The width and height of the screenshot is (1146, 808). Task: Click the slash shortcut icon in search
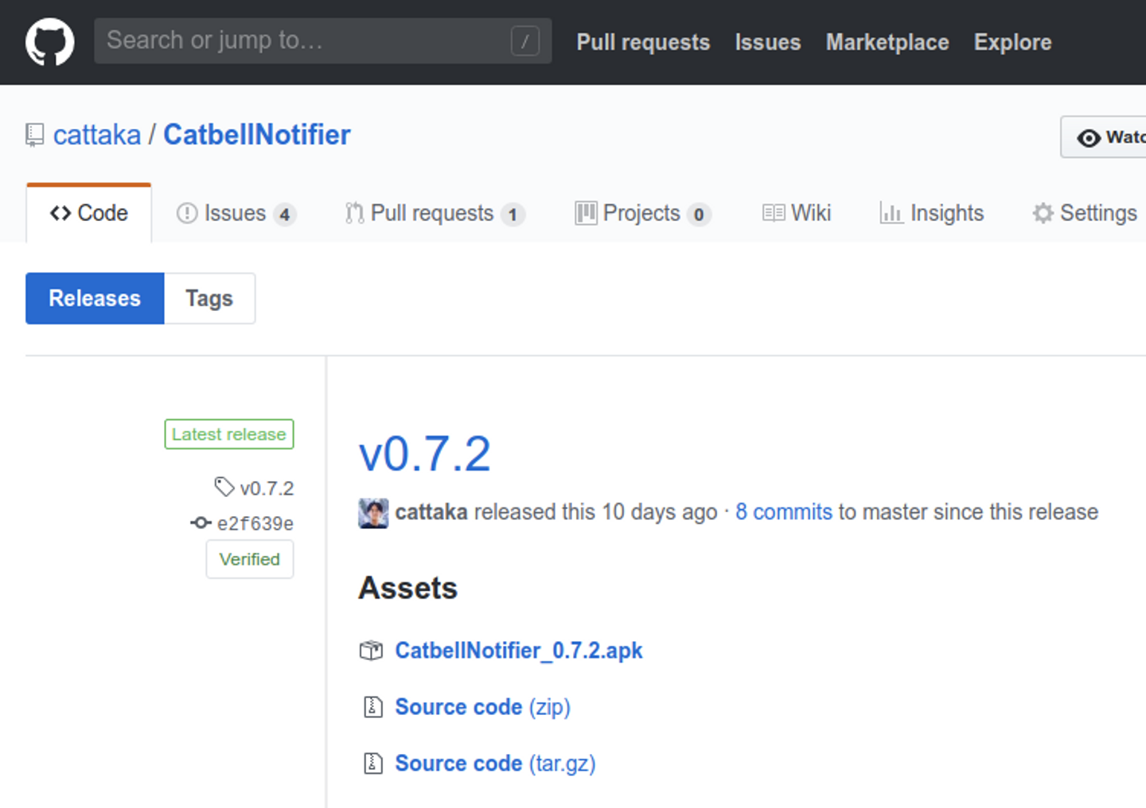click(x=524, y=41)
